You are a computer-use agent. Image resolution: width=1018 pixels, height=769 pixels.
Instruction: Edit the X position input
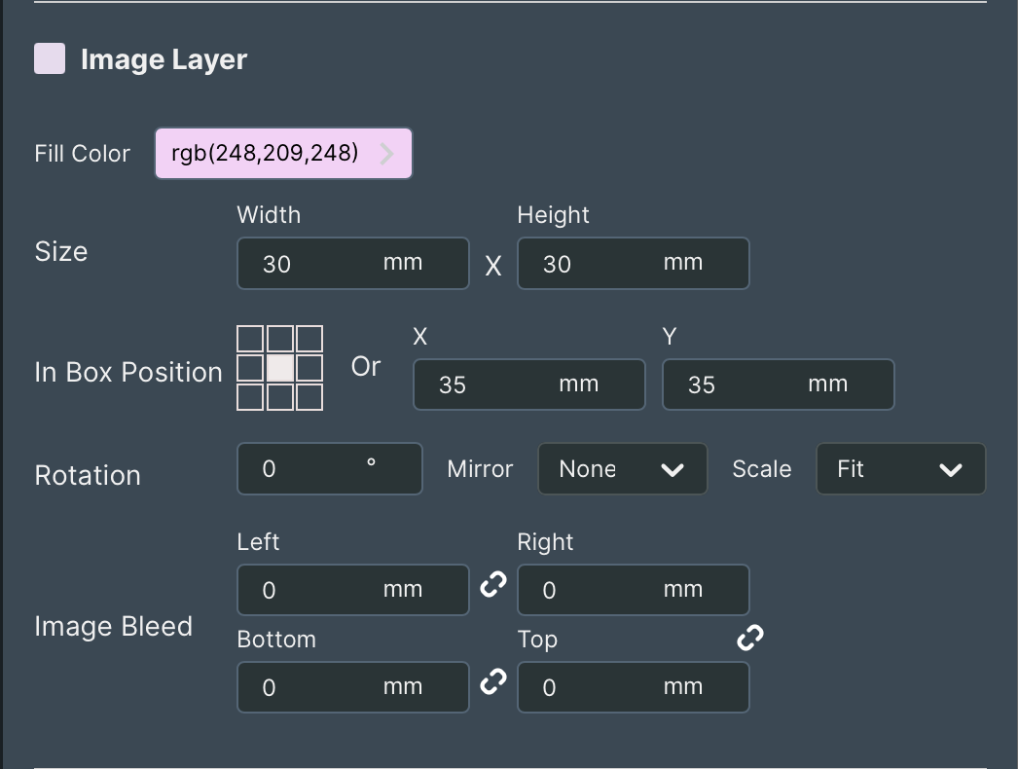coord(529,384)
